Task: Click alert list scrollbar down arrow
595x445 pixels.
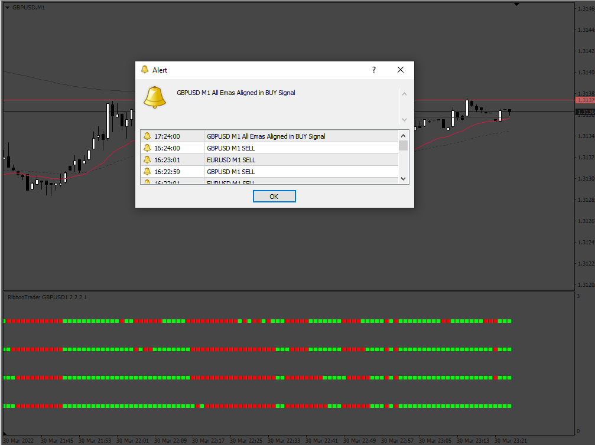Action: 404,178
